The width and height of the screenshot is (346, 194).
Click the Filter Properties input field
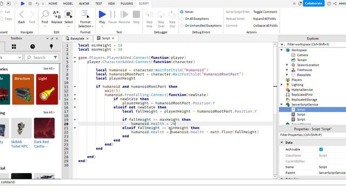[312, 135]
